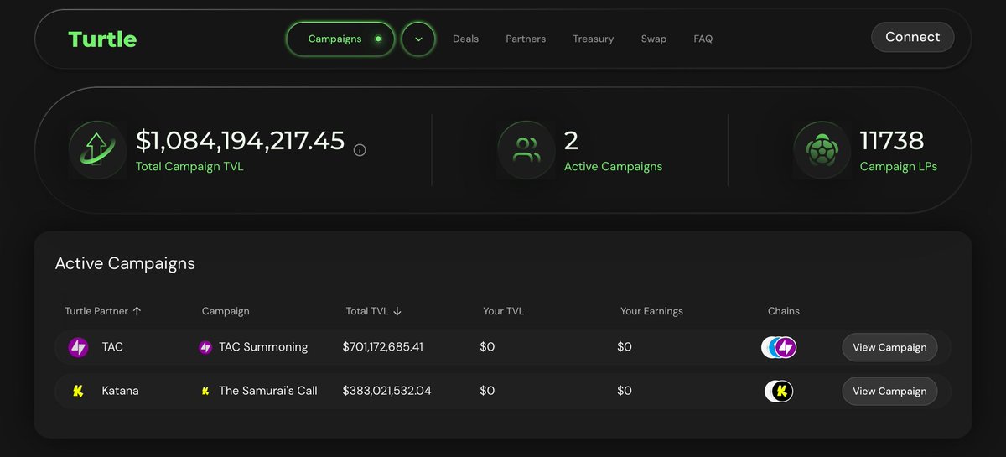Click the Connect wallet button

coord(913,37)
